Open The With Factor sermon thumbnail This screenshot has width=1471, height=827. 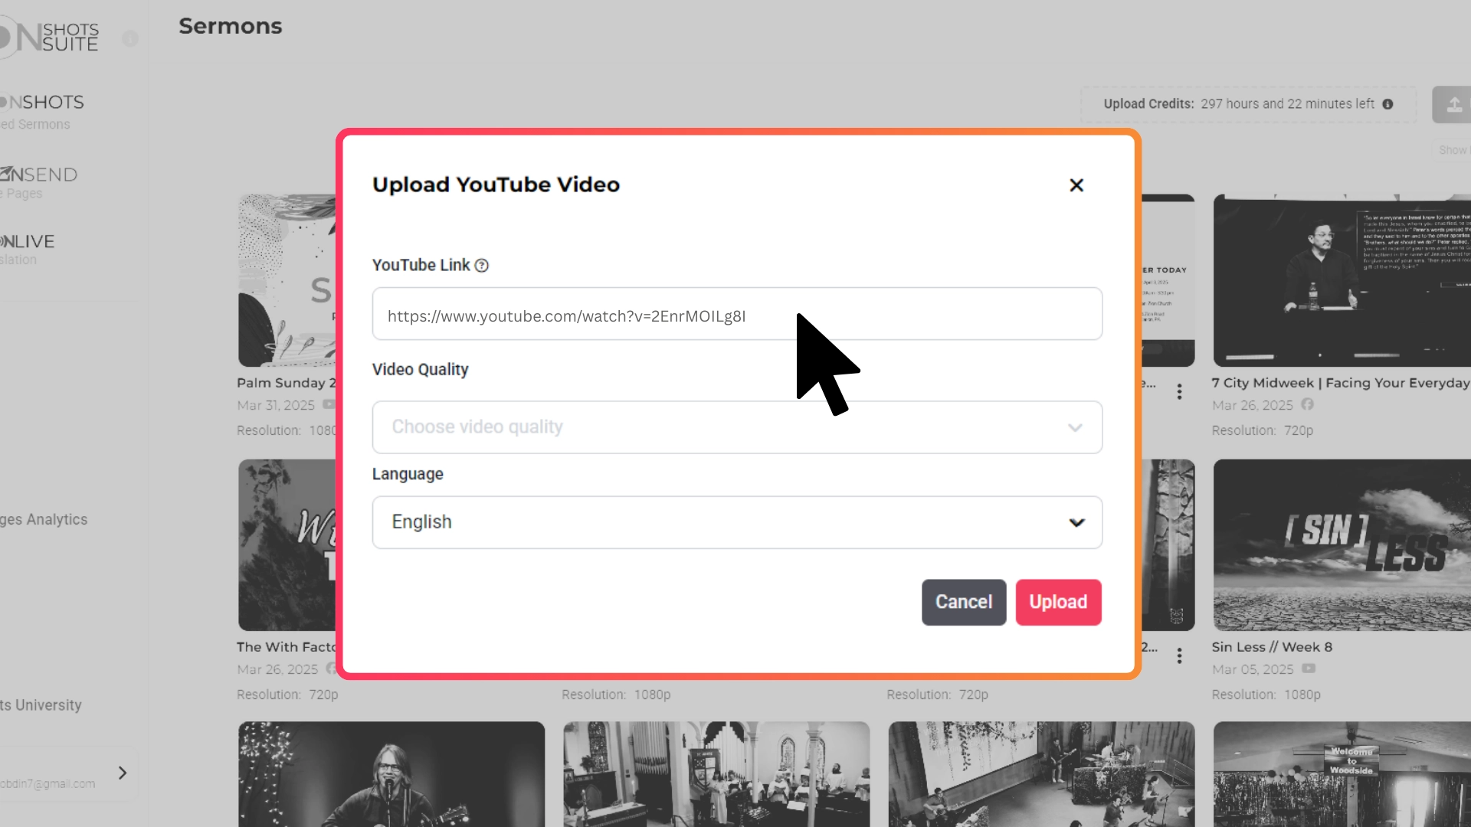pyautogui.click(x=287, y=545)
